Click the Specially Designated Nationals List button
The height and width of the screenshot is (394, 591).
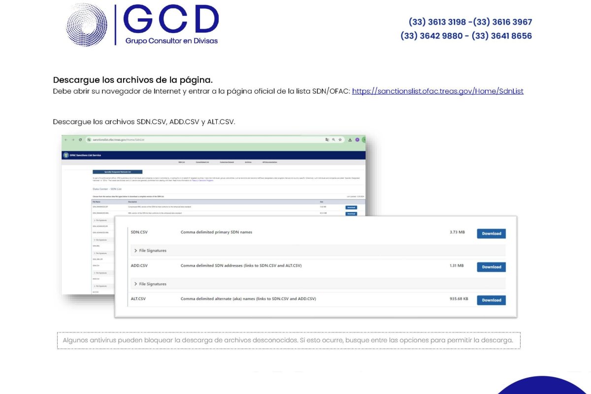tap(117, 172)
